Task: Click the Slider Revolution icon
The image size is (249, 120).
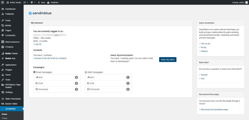Action: coord(3,99)
